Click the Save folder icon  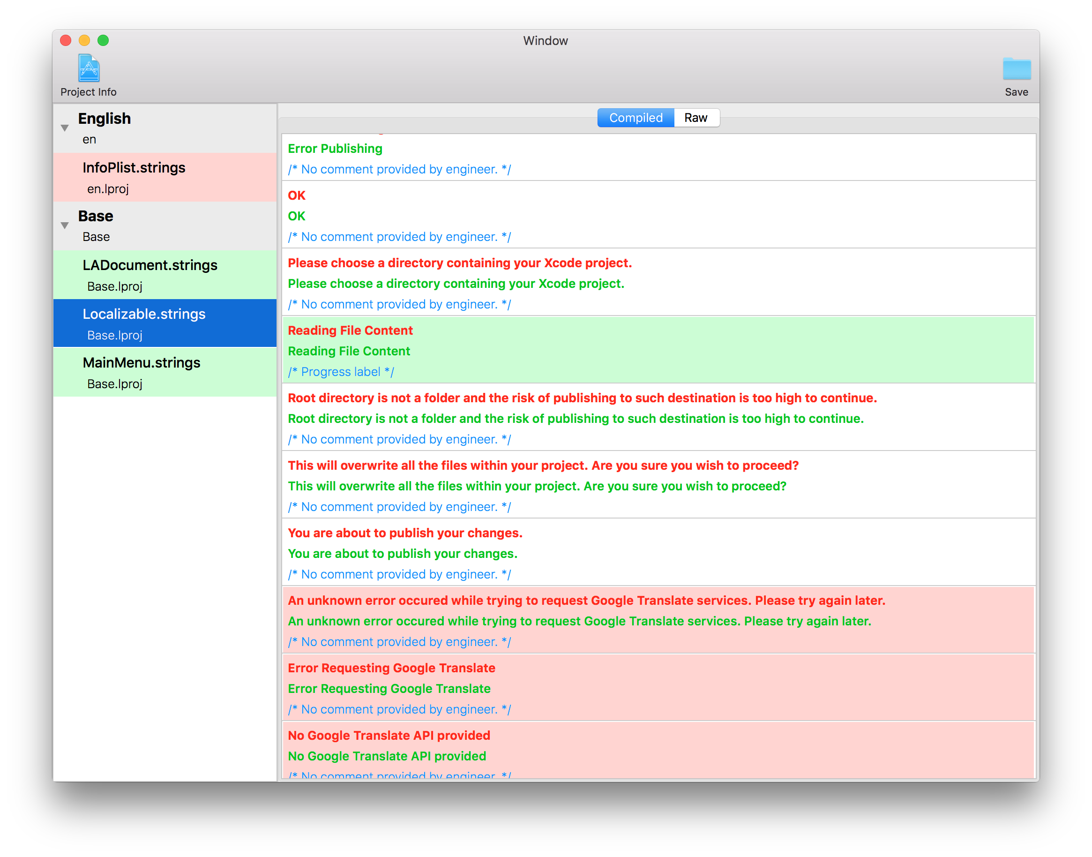pyautogui.click(x=1016, y=69)
